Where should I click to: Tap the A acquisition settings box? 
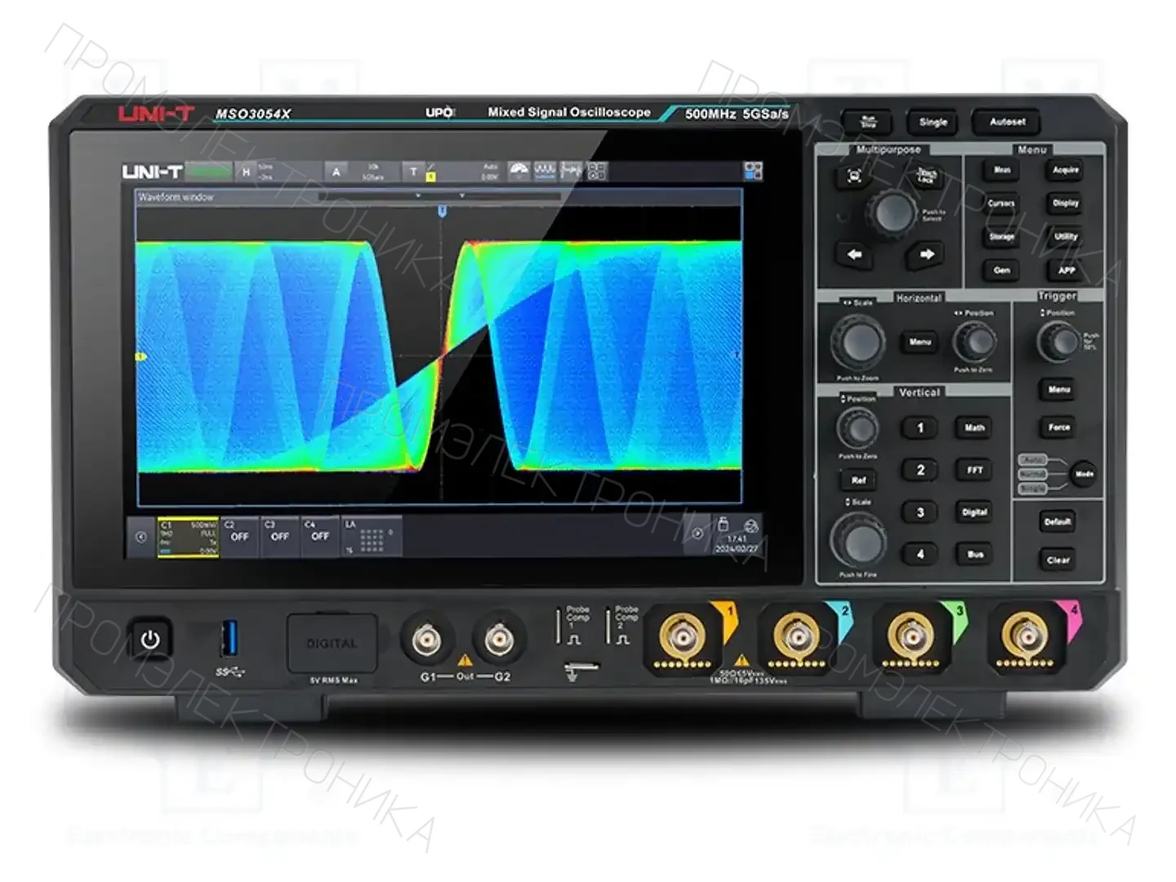point(363,171)
